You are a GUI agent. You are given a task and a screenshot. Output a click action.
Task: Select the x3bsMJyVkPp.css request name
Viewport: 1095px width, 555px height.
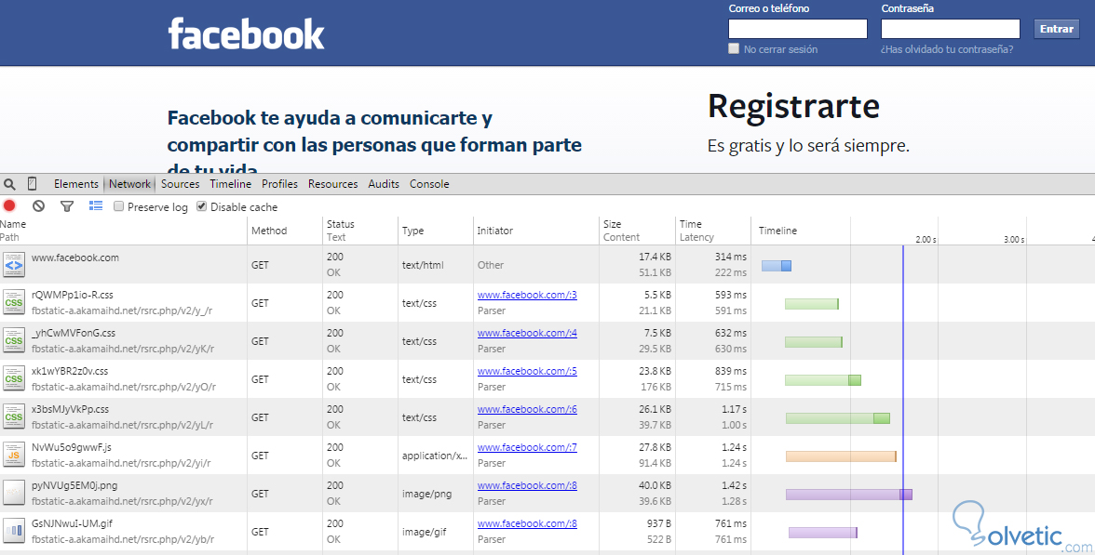(x=70, y=409)
